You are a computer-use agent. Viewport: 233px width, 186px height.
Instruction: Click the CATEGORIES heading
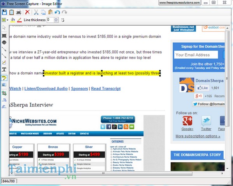tap(117, 141)
